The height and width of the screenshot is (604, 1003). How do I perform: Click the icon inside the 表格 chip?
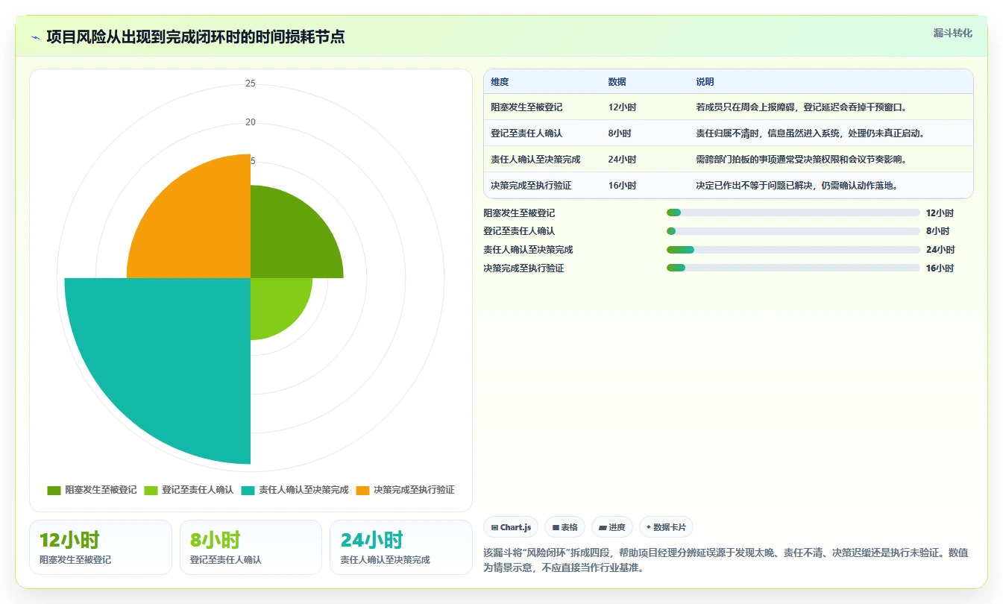556,528
